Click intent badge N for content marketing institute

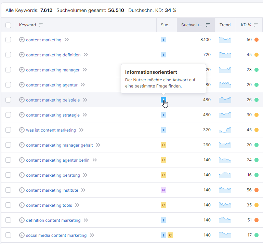[x=163, y=190]
